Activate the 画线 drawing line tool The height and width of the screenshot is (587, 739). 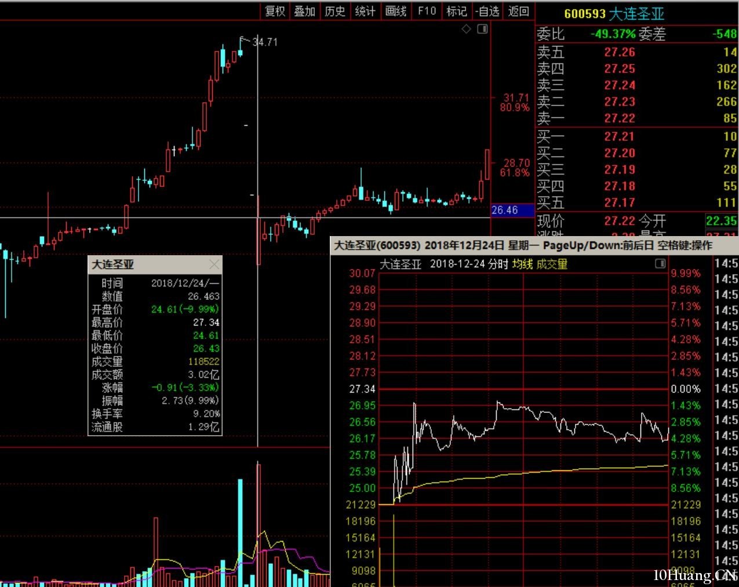(x=396, y=11)
